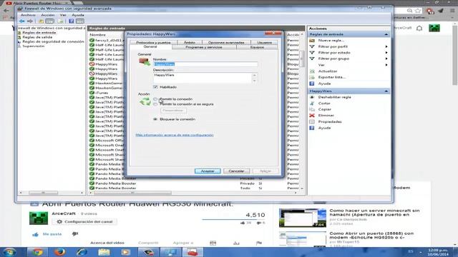Click Nueva regla icon in Acciones panel
458x257 pixels.
click(312, 41)
